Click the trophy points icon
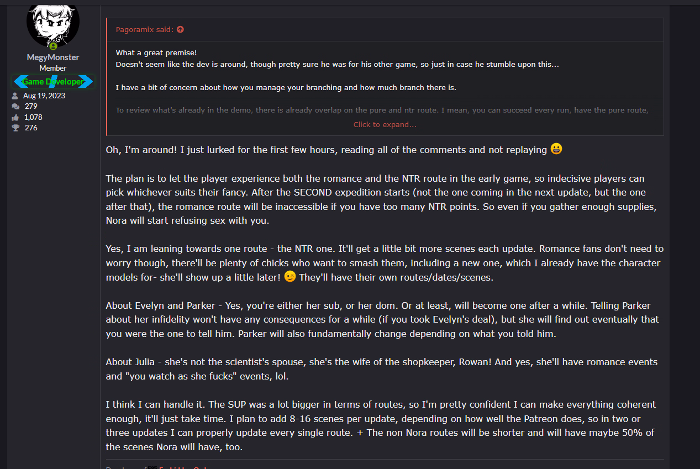The height and width of the screenshot is (469, 700). 15,128
